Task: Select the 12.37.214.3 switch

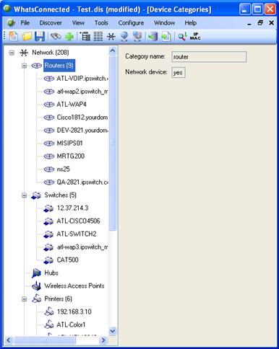Action: click(x=72, y=208)
